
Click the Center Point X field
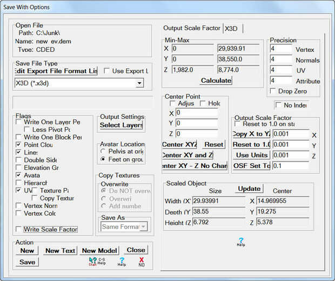tap(197, 112)
